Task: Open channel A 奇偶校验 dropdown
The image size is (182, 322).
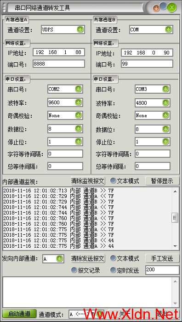Action: (x=65, y=115)
